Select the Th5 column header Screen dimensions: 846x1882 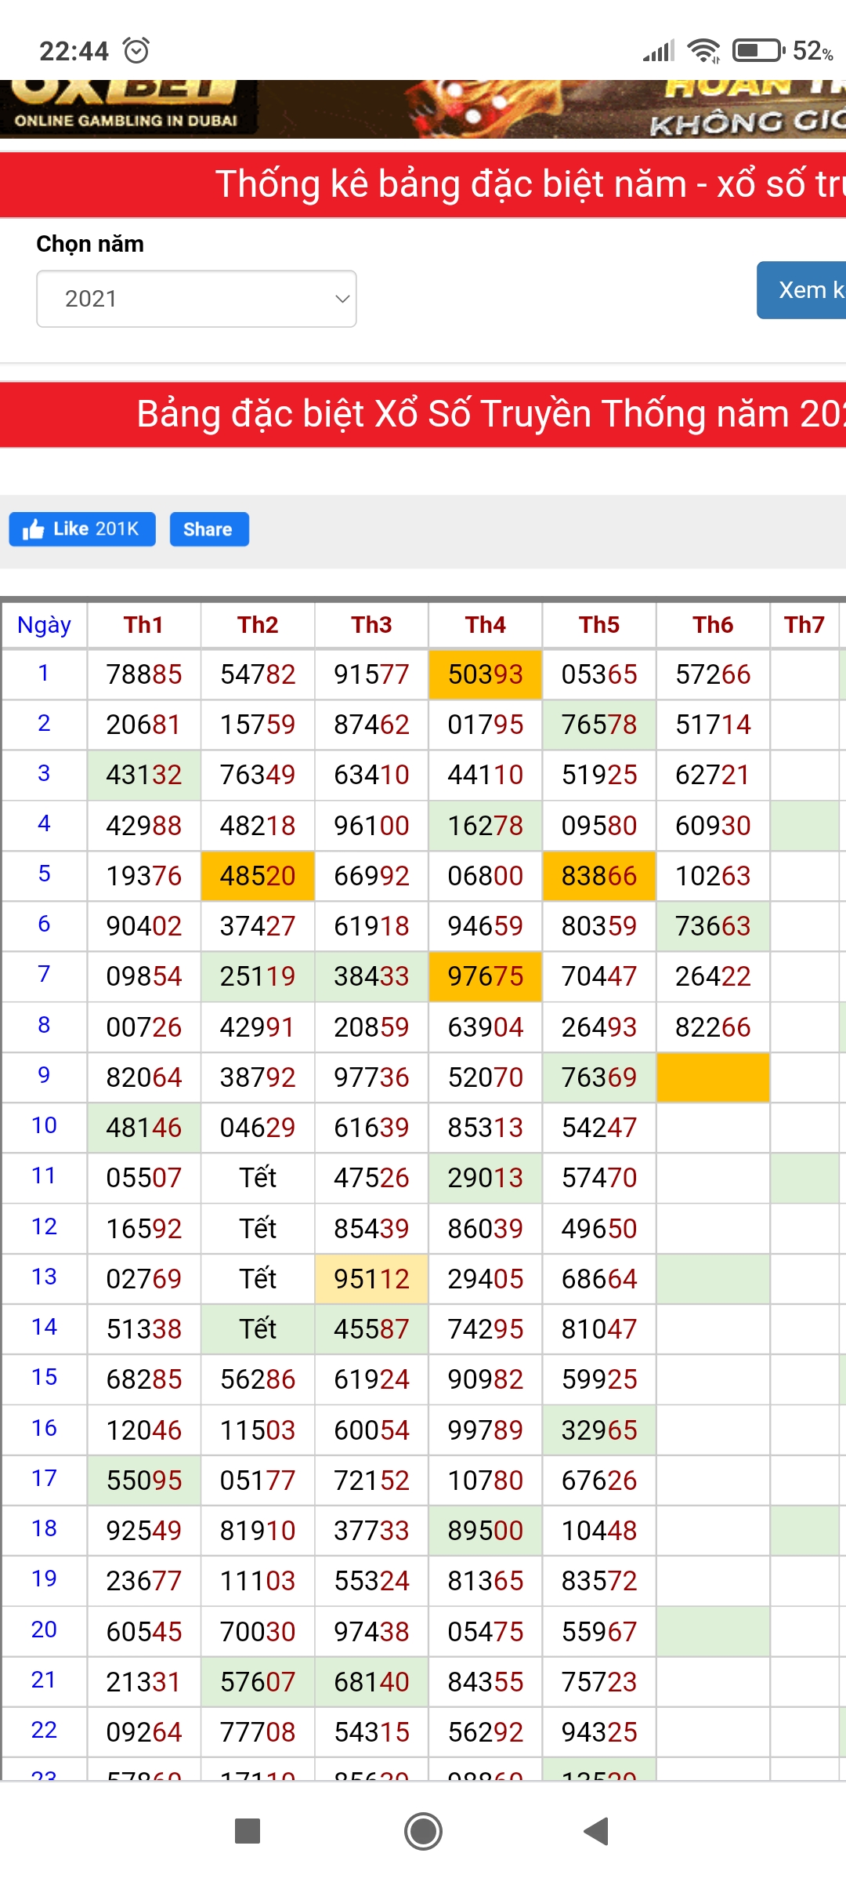tap(599, 625)
